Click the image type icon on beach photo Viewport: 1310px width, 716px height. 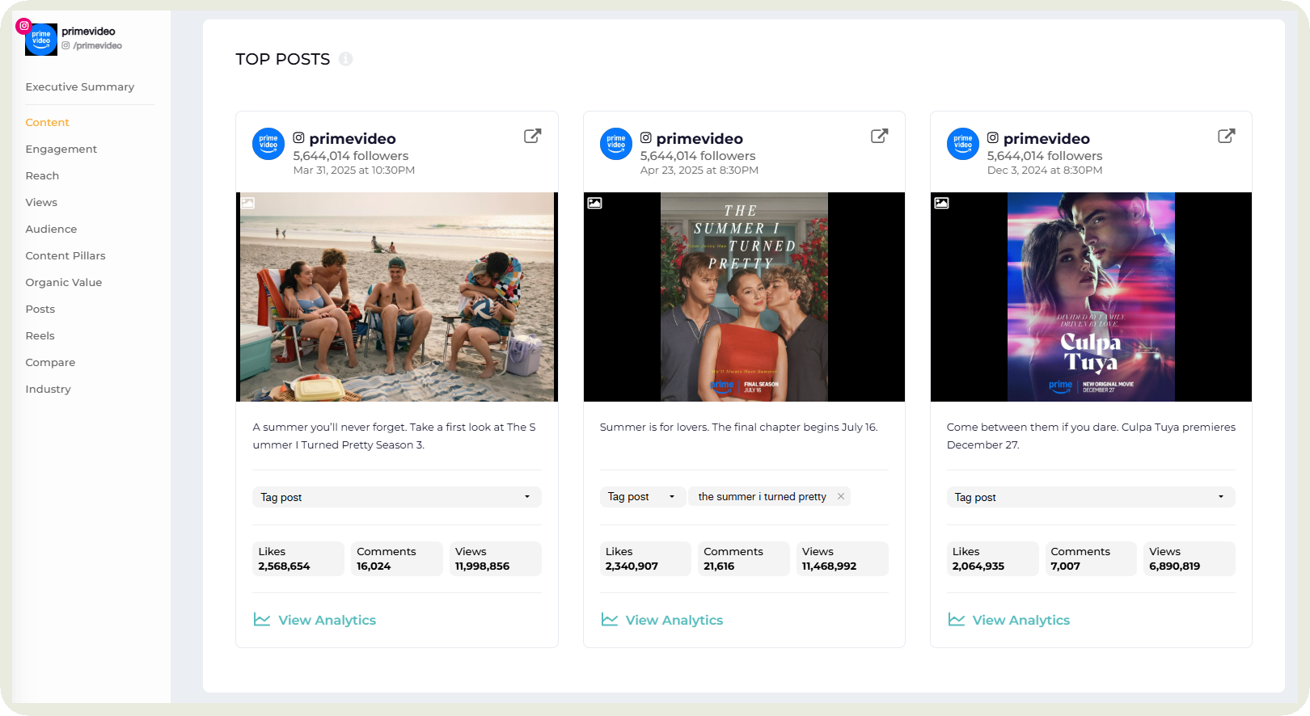(x=248, y=203)
